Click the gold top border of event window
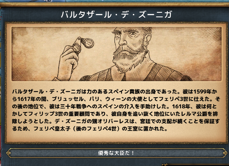 (x=114, y=5)
